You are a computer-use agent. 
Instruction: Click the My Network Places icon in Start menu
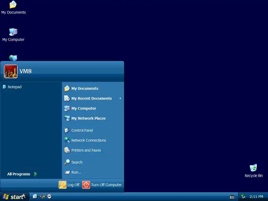pyautogui.click(x=67, y=118)
